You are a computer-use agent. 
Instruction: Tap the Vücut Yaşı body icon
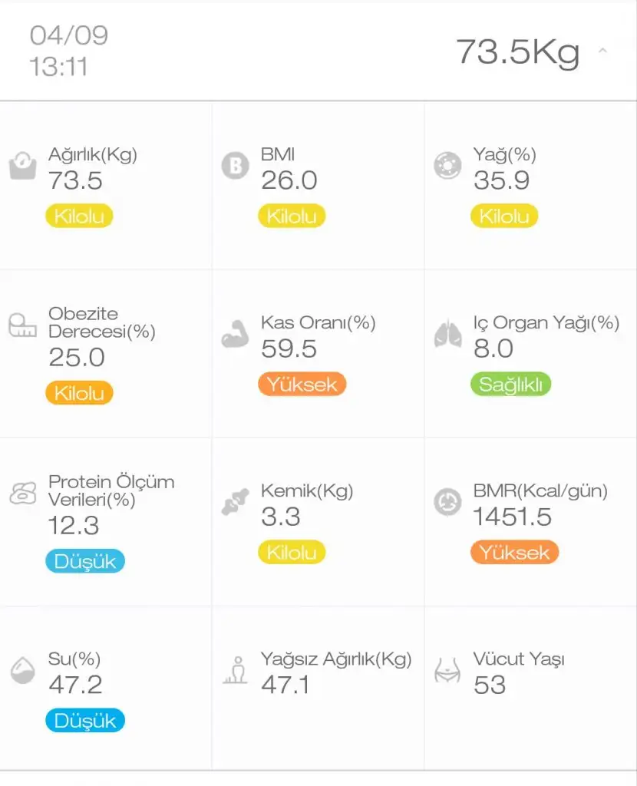pyautogui.click(x=447, y=670)
